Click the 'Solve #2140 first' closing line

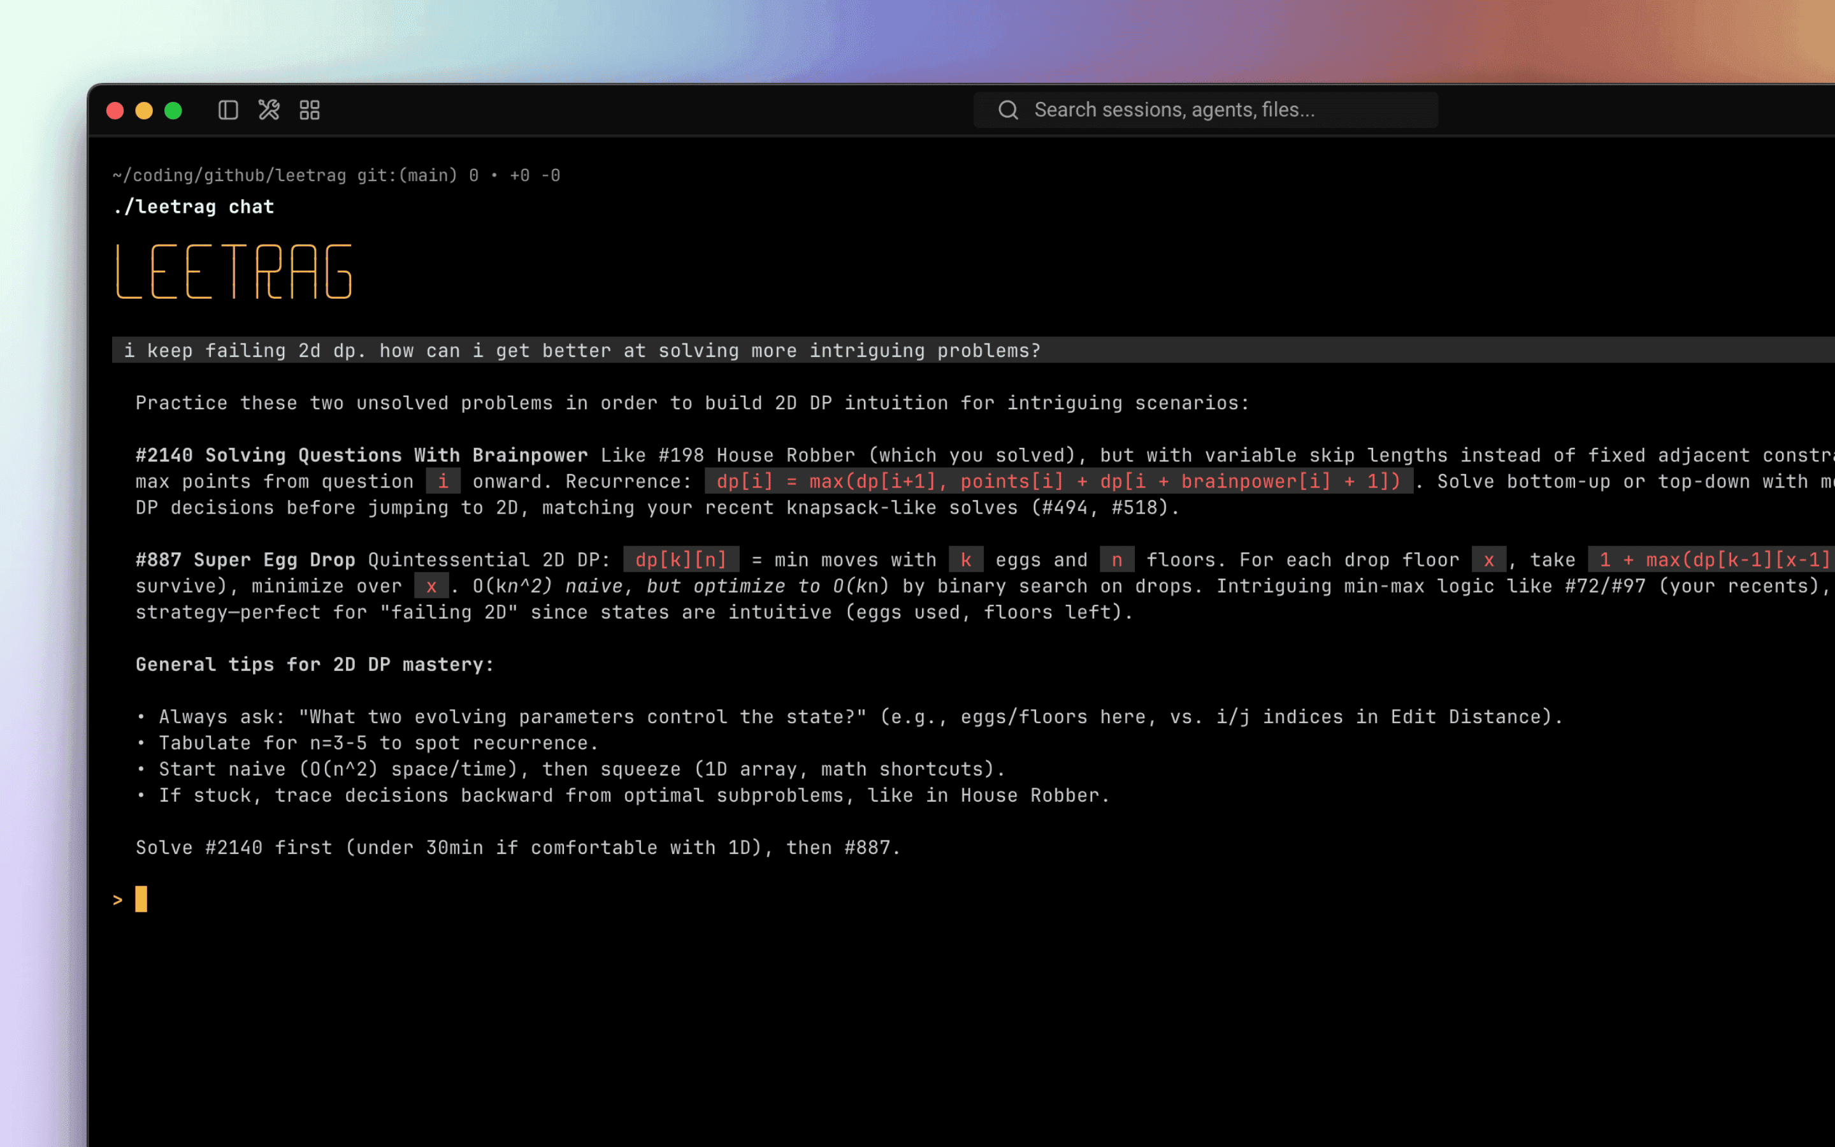(x=518, y=848)
